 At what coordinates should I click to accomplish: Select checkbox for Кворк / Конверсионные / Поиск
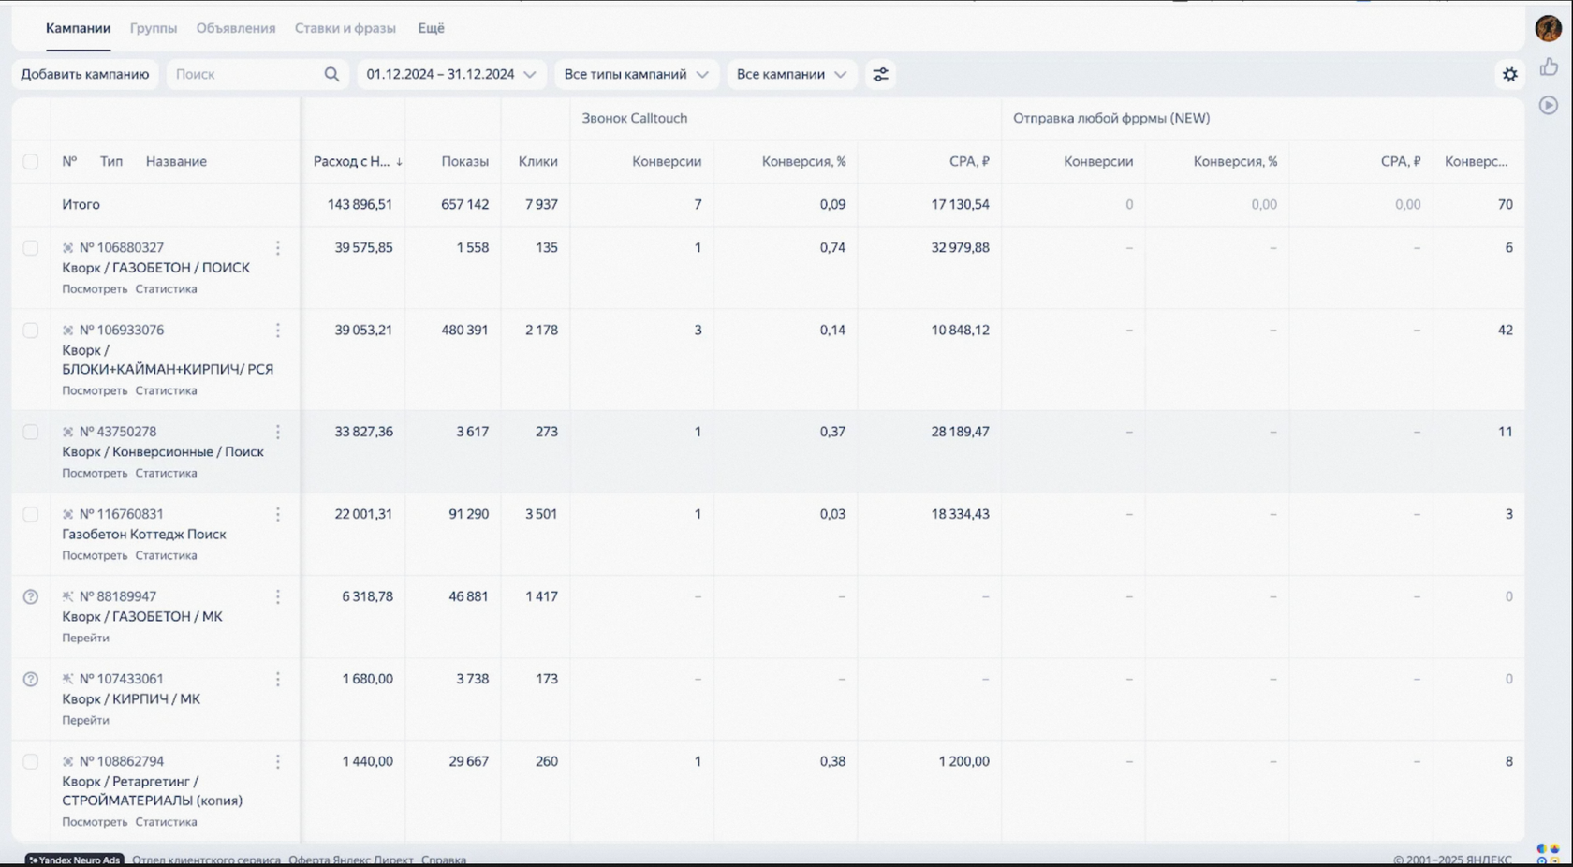31,432
